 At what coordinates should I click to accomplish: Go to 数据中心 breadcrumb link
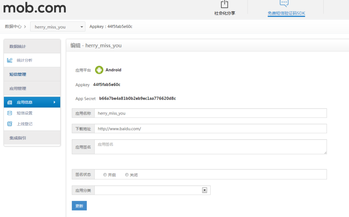pyautogui.click(x=13, y=27)
